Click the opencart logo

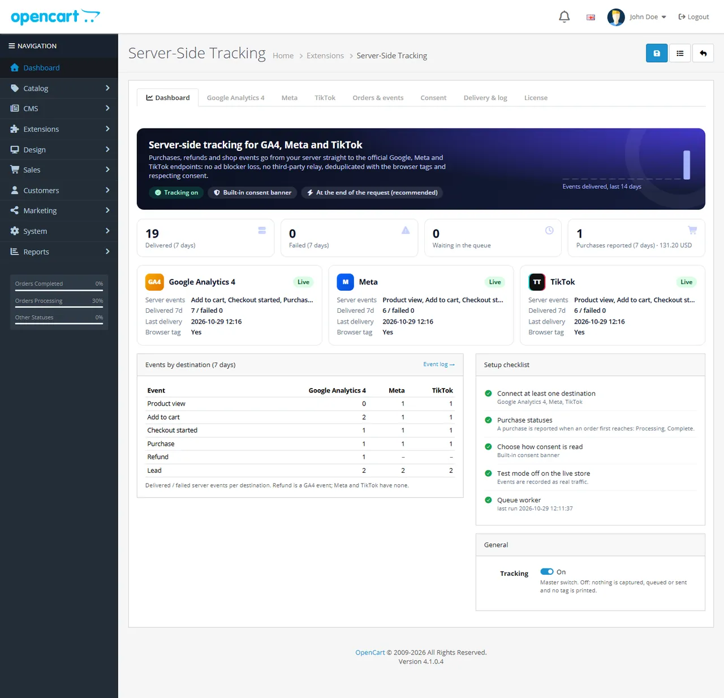pos(55,17)
